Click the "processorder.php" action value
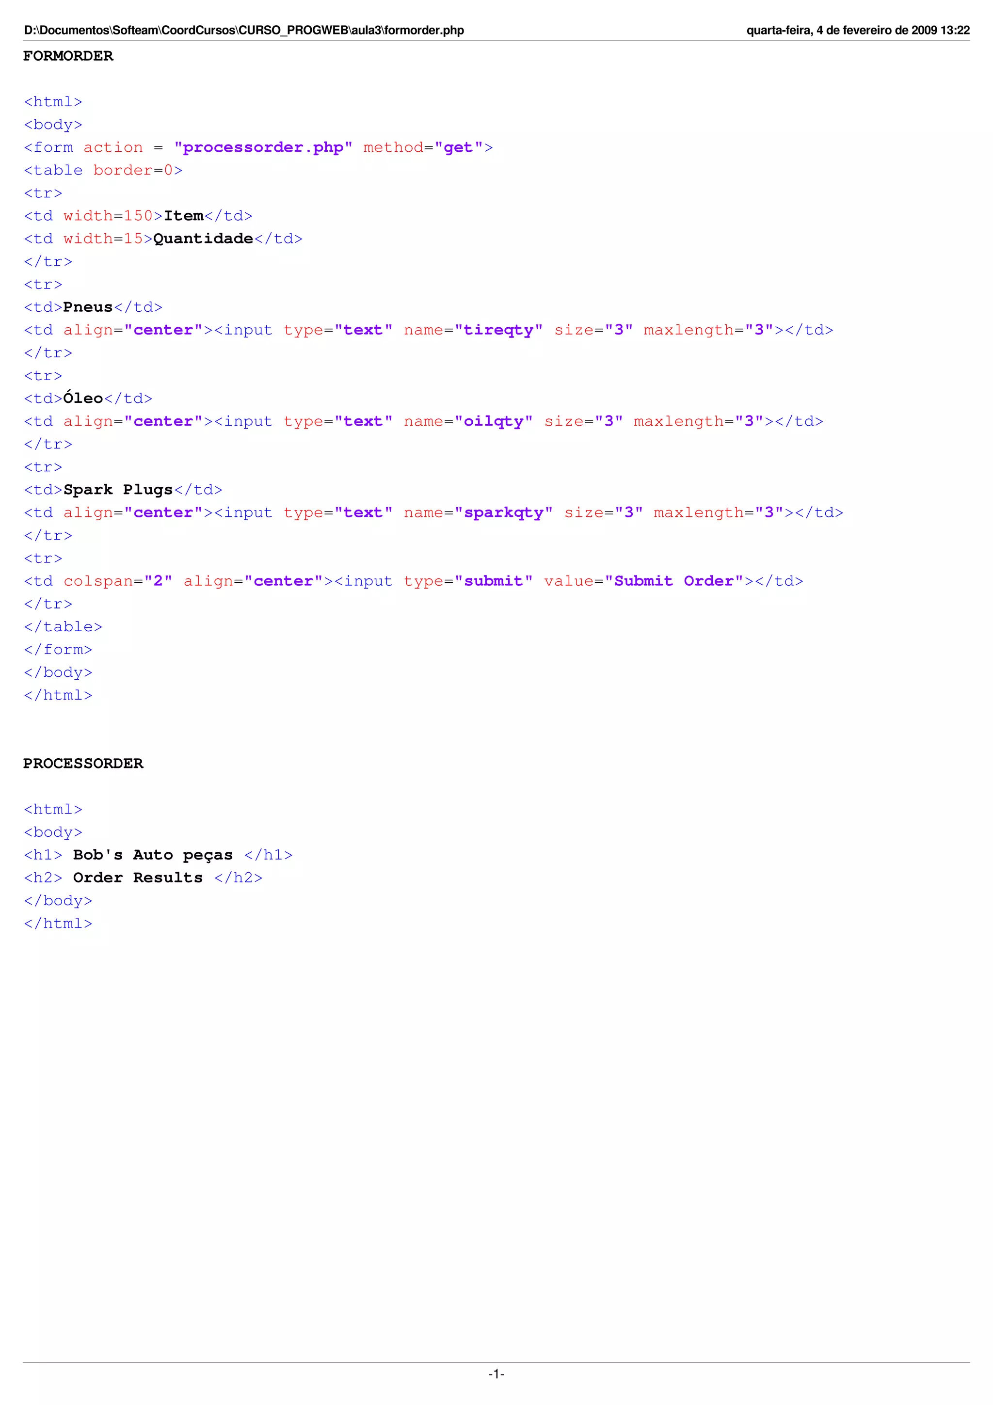Viewport: 993px width, 1405px height. point(263,147)
